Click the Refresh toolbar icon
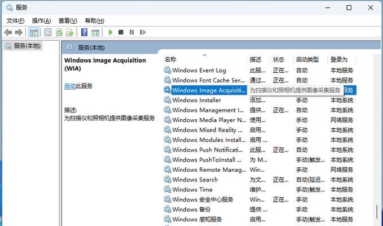Screen dimensions: 383x226 (59, 32)
